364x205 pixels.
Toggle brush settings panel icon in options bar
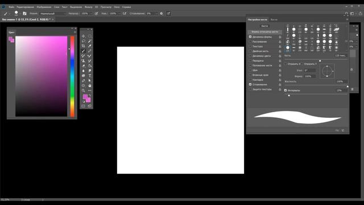pos(24,14)
